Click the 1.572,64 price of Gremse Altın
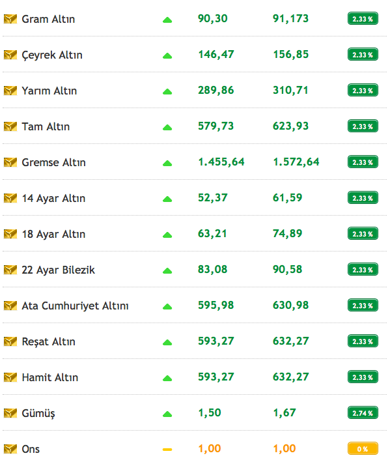This screenshot has height=460, width=390. tap(296, 162)
